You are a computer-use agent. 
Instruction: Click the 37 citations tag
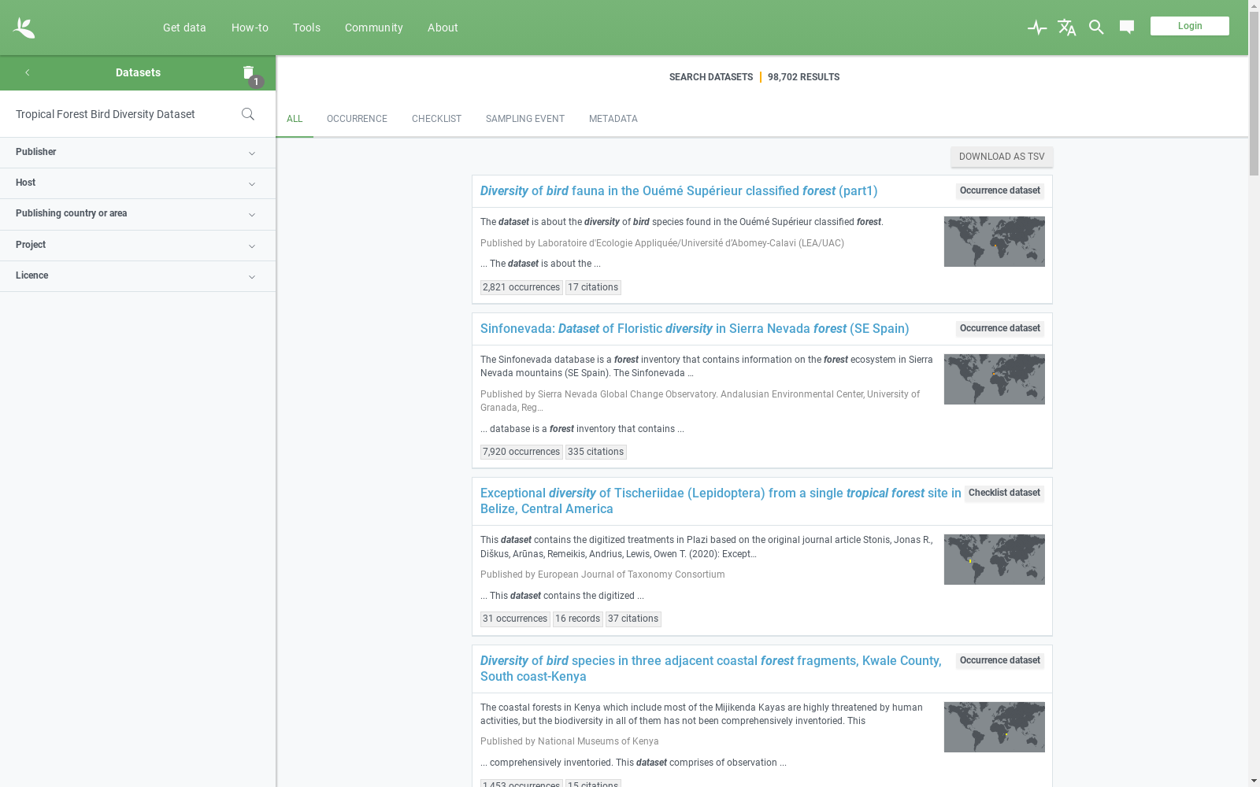pyautogui.click(x=633, y=619)
